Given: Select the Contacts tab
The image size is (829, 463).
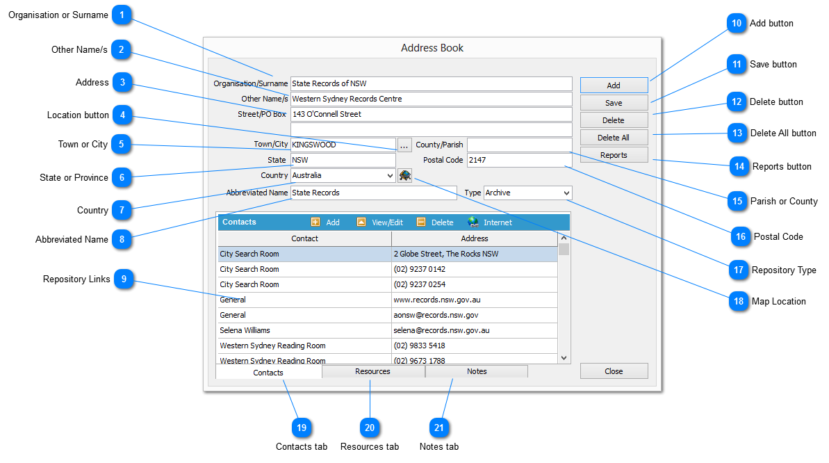Looking at the screenshot, I should (268, 373).
